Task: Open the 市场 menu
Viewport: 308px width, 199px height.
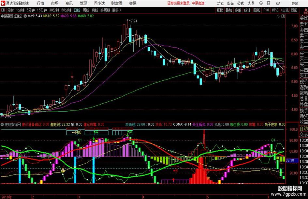Action: tap(55, 3)
